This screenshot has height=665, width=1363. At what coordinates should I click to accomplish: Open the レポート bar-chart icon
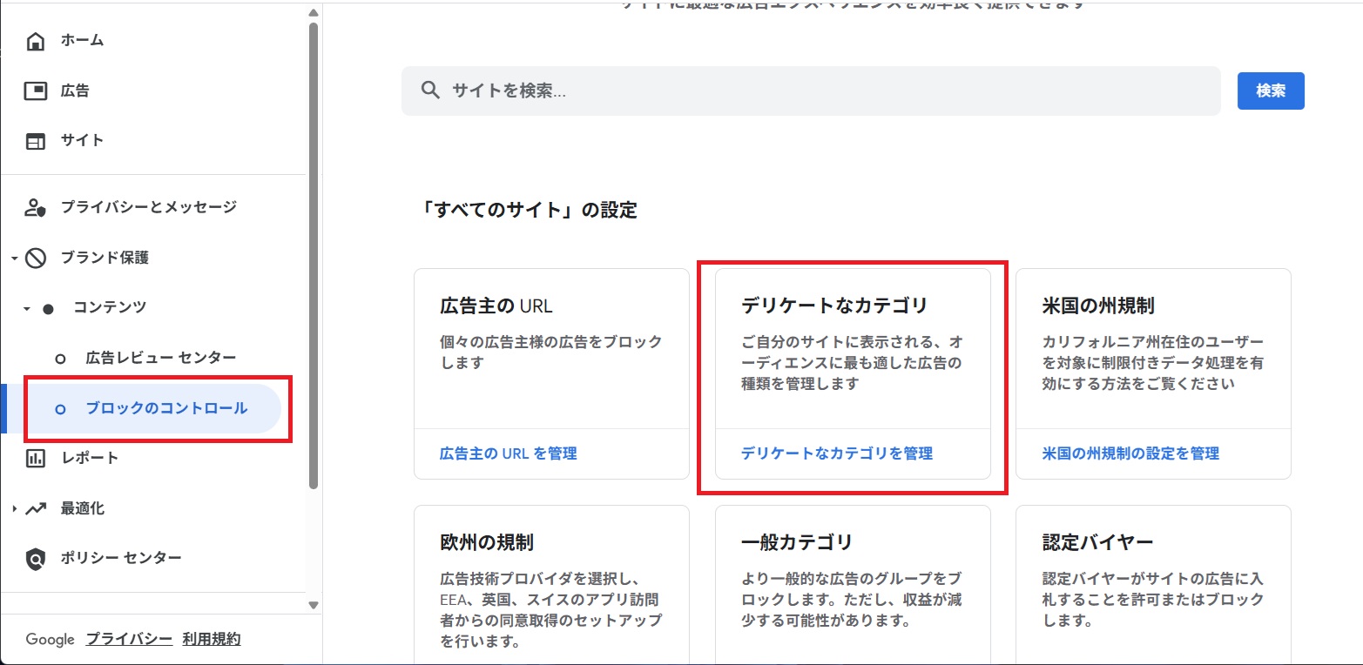click(x=36, y=457)
